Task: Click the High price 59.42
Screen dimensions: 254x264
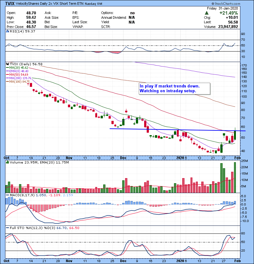Action: (x=31, y=17)
